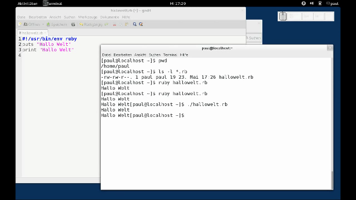Open the Dokumente menu in gedit
Image resolution: width=356 pixels, height=200 pixels.
point(110,17)
